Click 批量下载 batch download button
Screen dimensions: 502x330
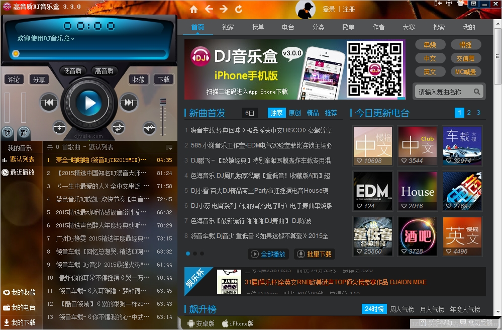[315, 254]
